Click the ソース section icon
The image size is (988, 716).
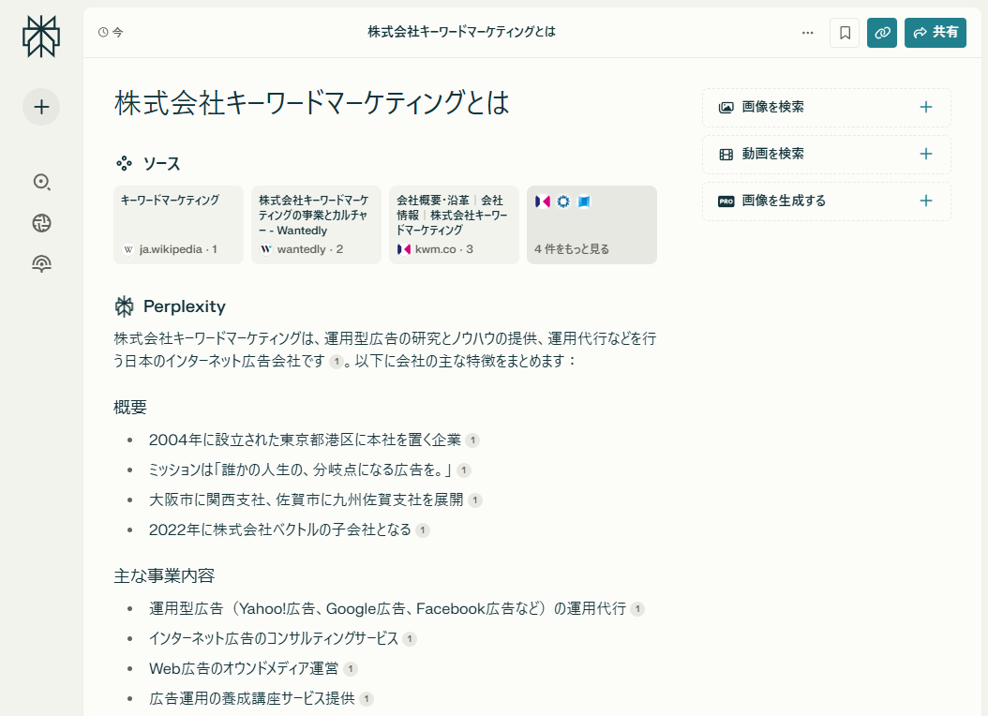[124, 164]
